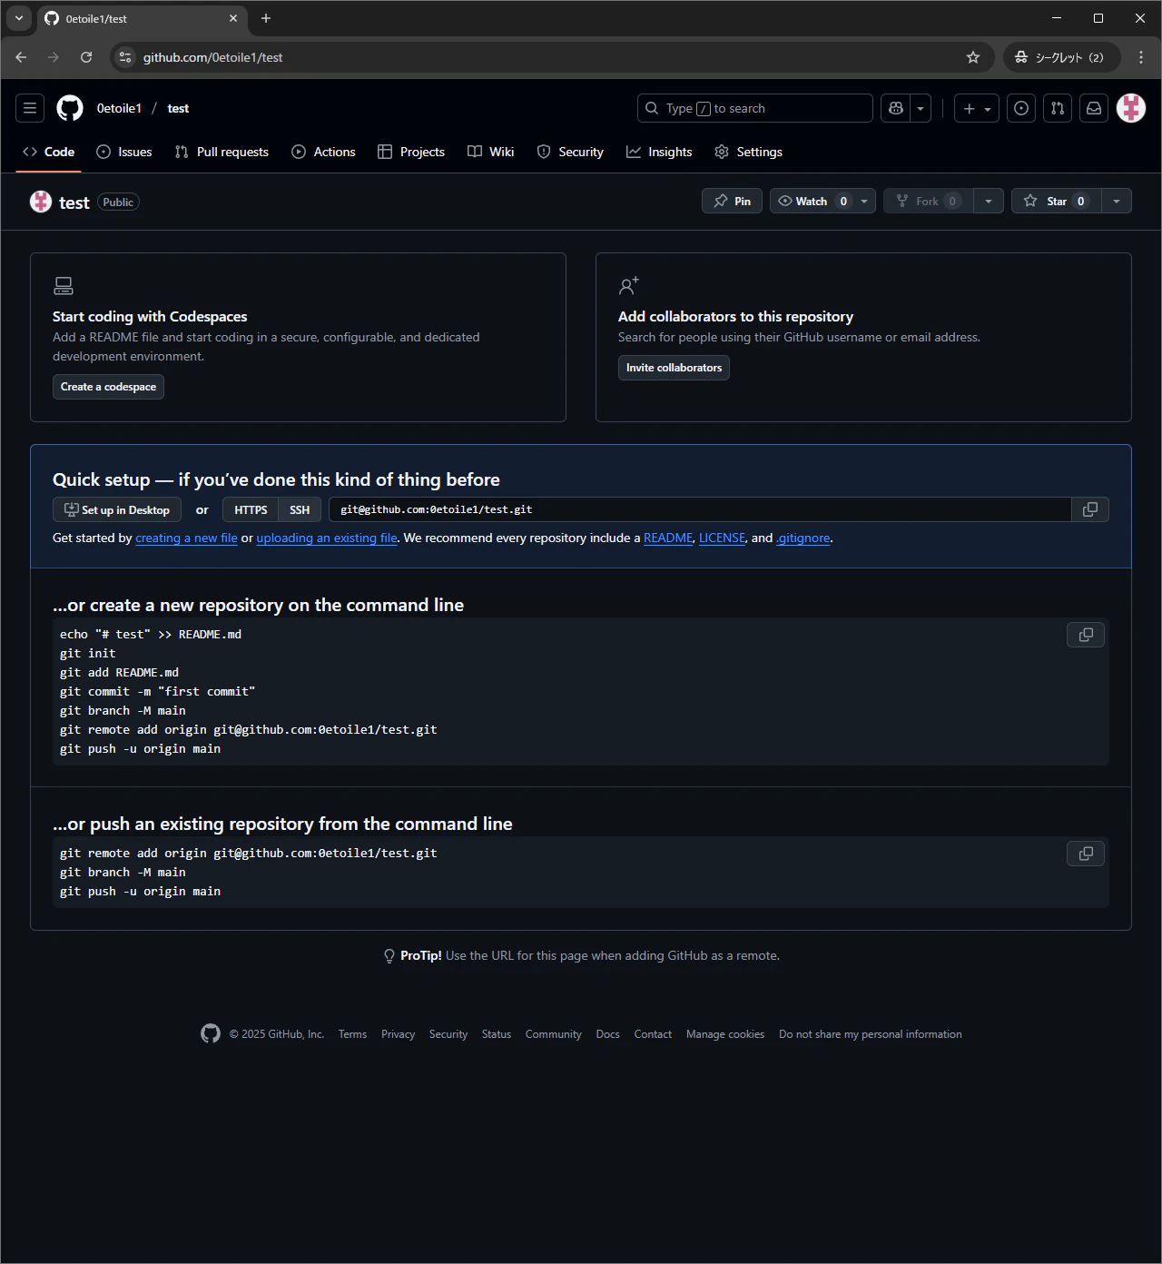
Task: Click the test repository breadcrumb link
Action: (178, 108)
